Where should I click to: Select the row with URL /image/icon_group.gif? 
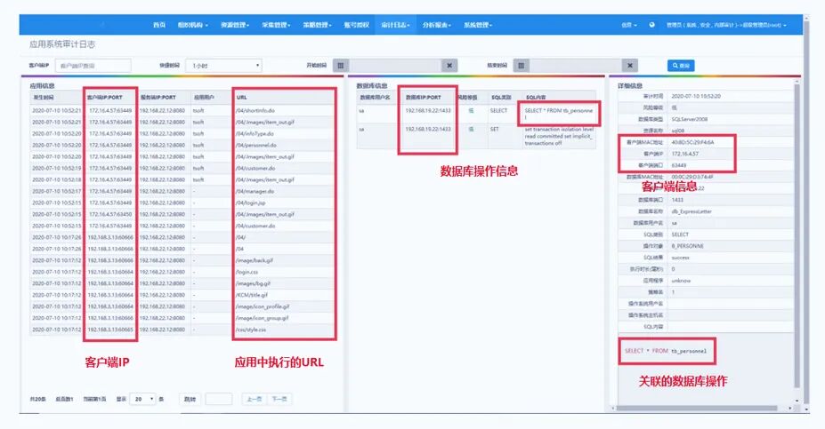182,318
